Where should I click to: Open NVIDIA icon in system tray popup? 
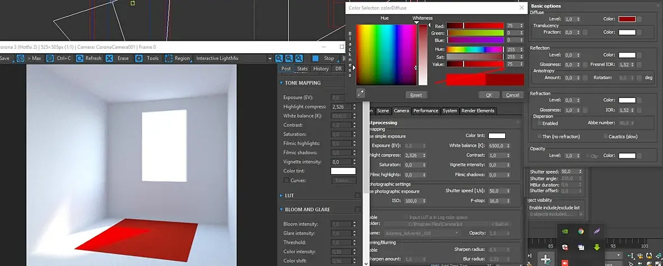(565, 231)
